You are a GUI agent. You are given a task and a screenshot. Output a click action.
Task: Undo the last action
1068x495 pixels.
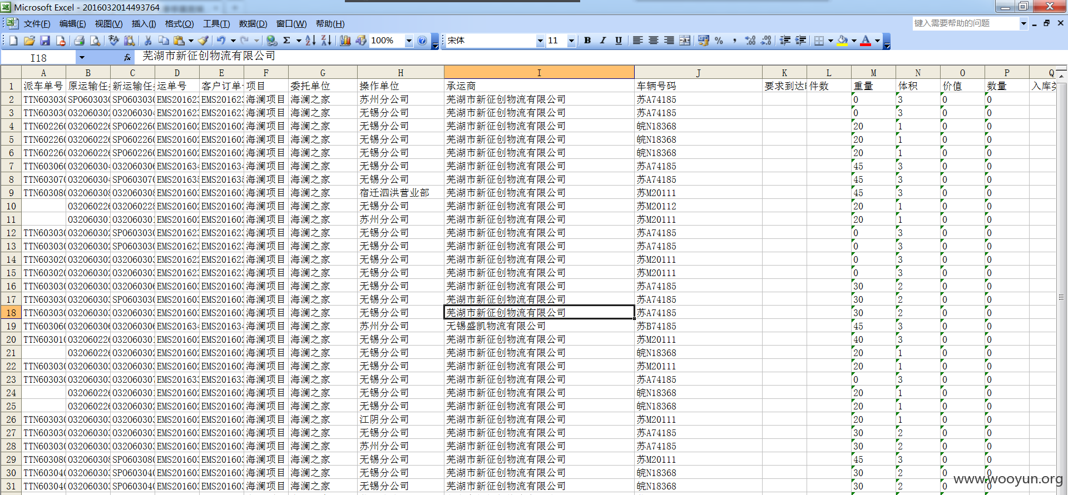click(221, 41)
